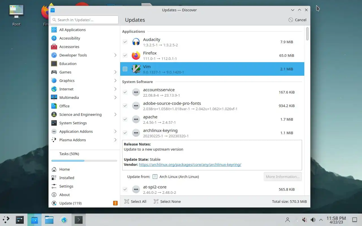Click the Vim application icon
Image resolution: width=362 pixels, height=226 pixels.
(x=136, y=69)
